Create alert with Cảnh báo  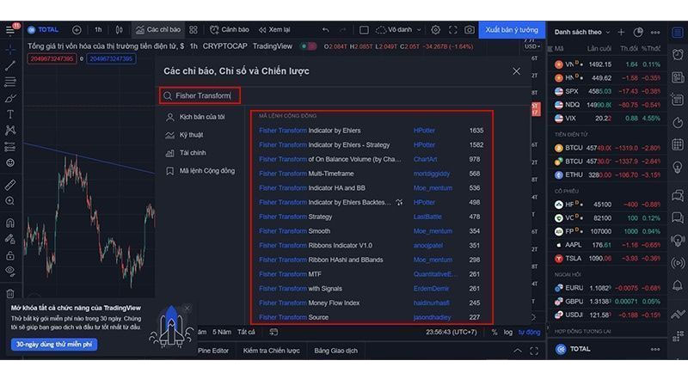[230, 30]
